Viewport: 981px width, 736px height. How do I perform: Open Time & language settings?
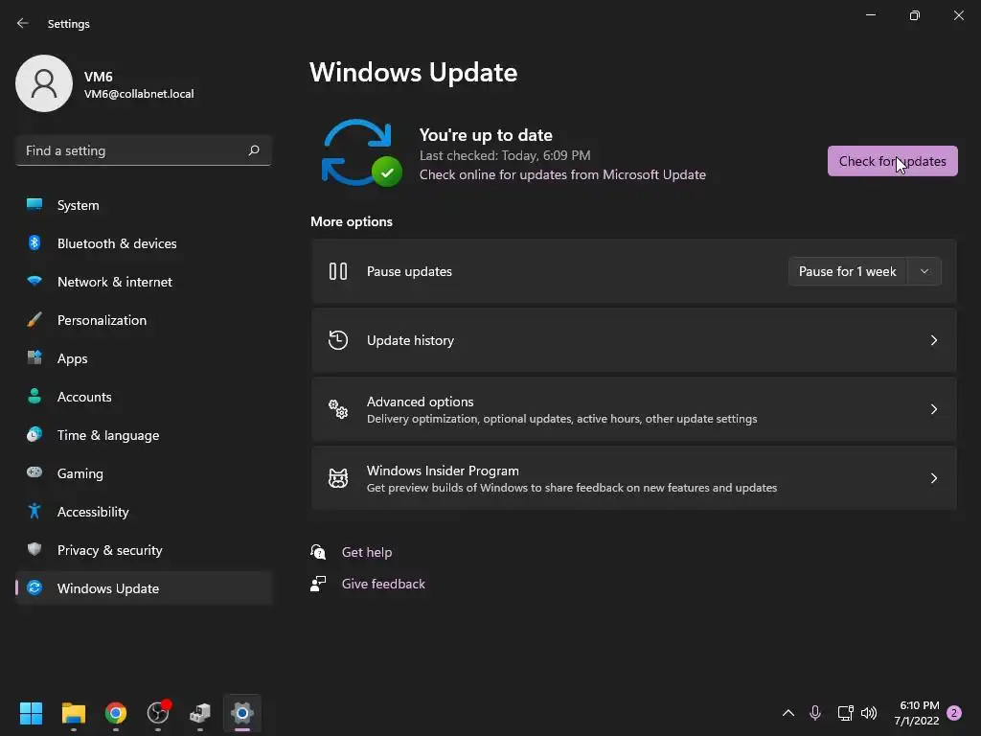pyautogui.click(x=144, y=434)
